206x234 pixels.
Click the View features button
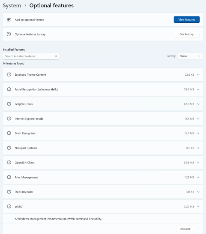click(187, 20)
